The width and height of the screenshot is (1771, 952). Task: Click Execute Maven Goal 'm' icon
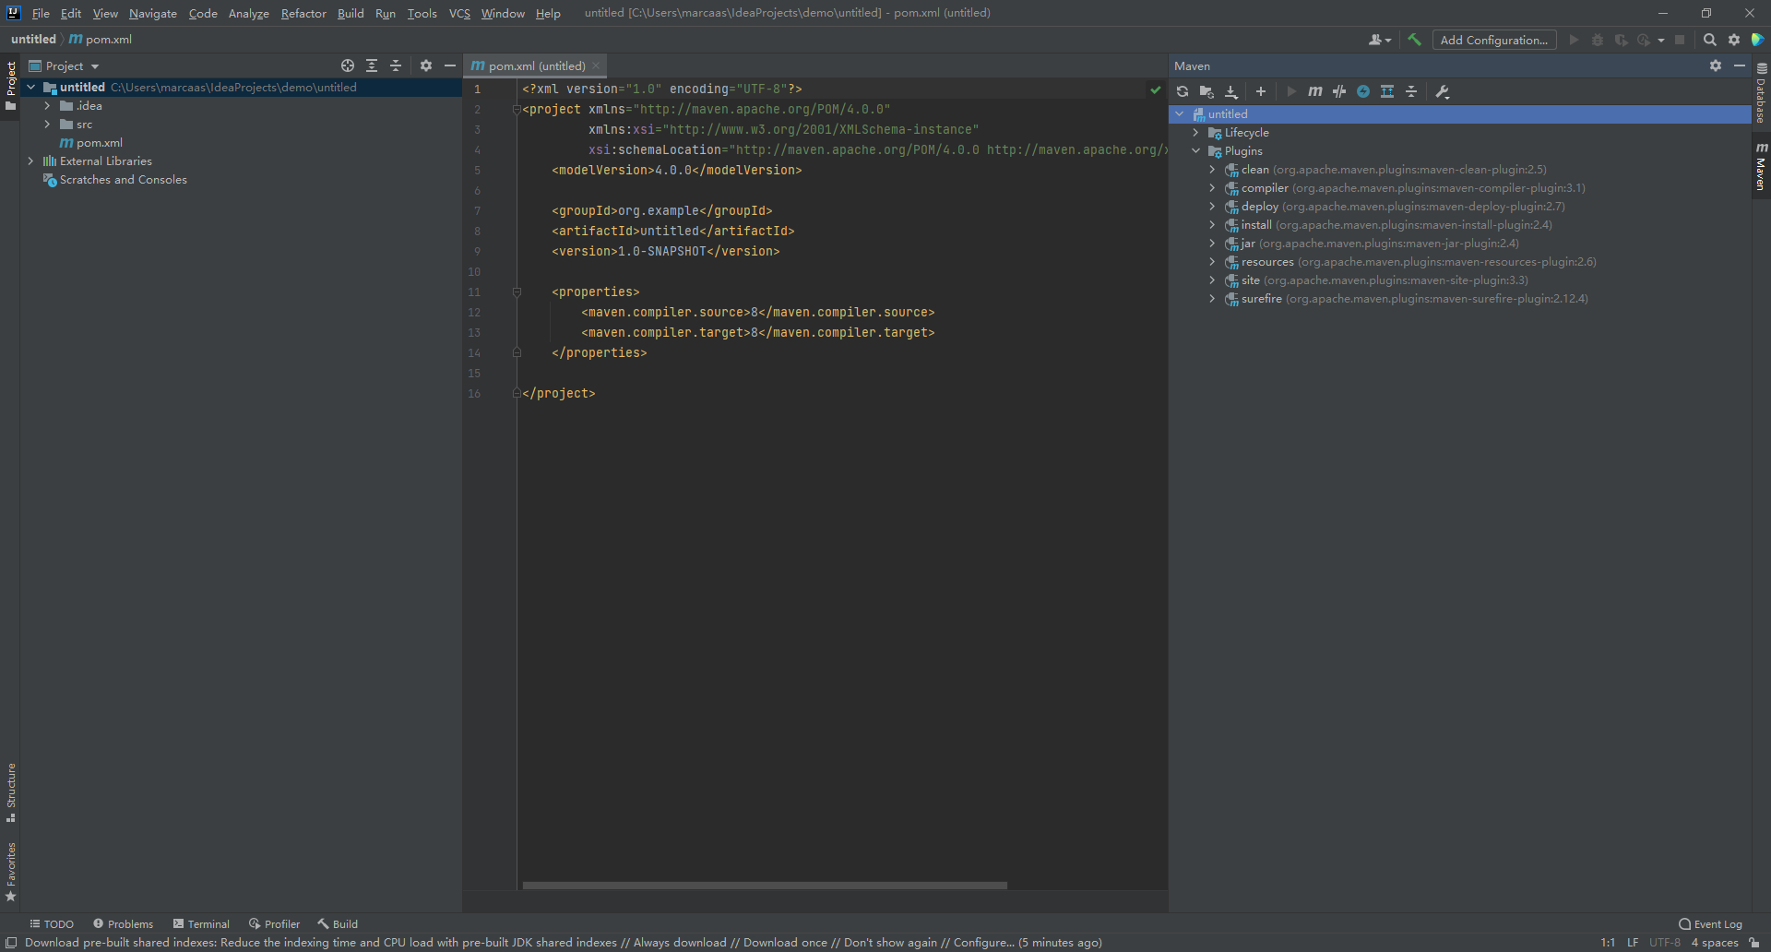click(x=1315, y=91)
